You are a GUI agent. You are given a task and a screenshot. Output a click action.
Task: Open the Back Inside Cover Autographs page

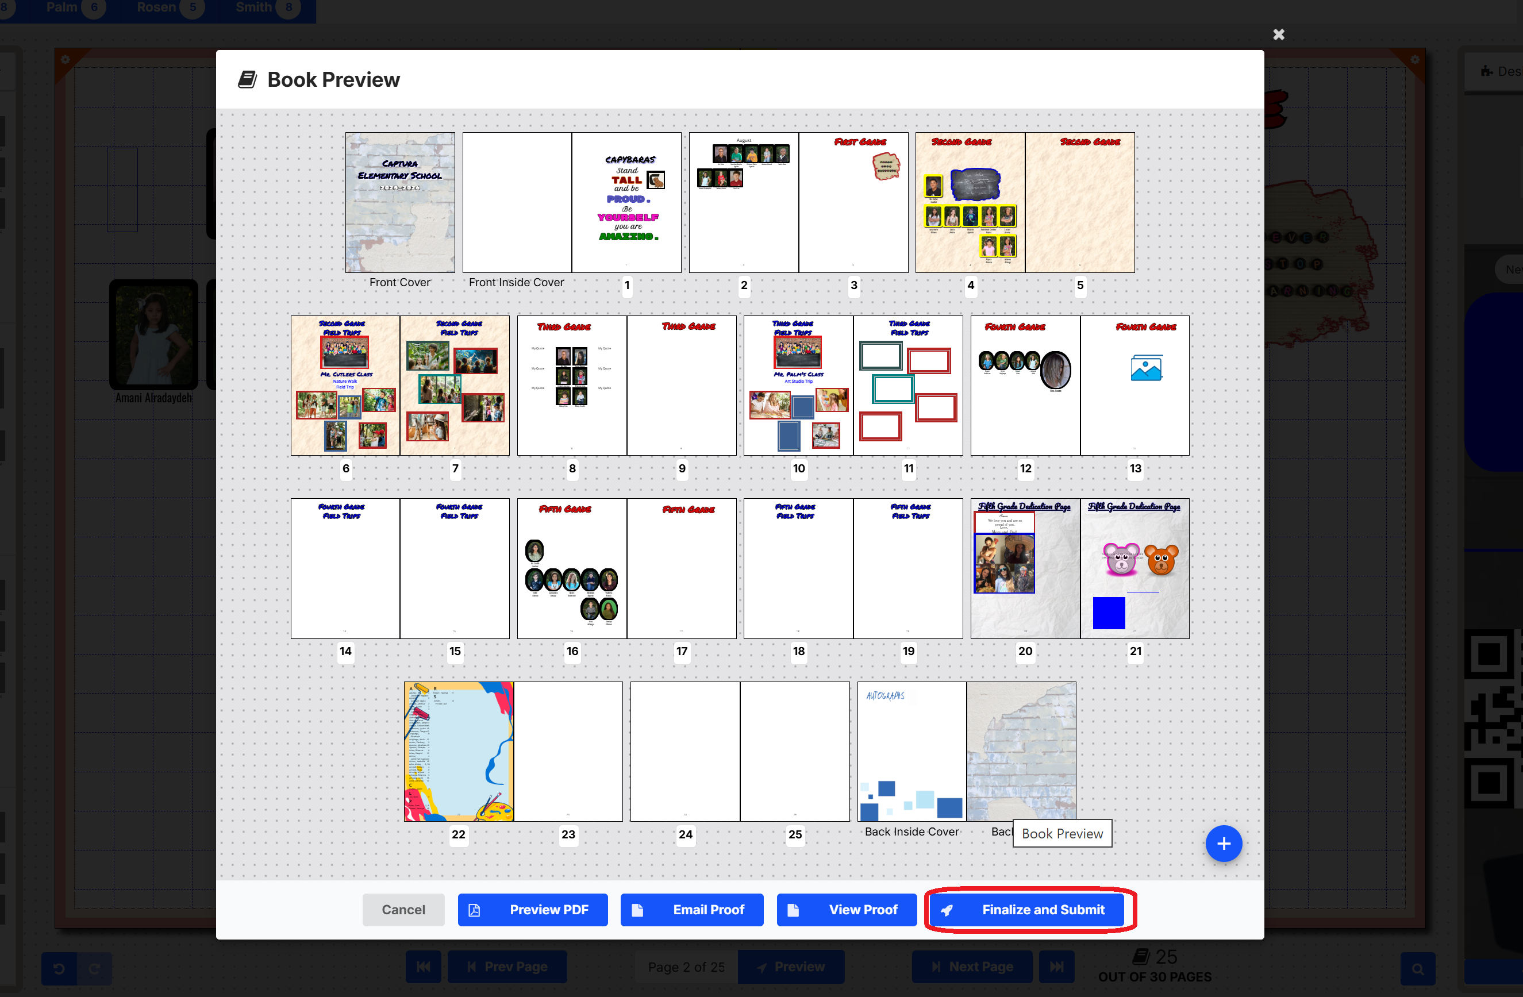[912, 751]
